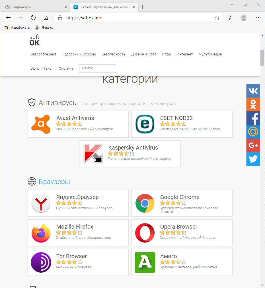
Task: Open the browser home page
Action: pyautogui.click(x=46, y=18)
